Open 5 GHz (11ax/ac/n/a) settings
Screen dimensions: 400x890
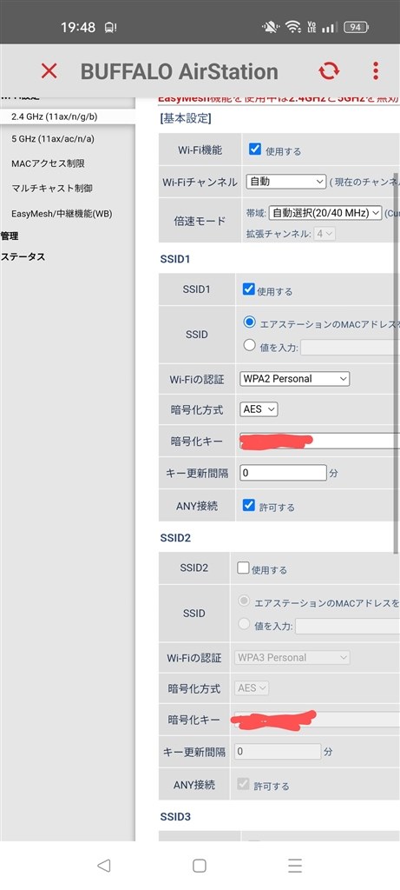click(x=53, y=139)
